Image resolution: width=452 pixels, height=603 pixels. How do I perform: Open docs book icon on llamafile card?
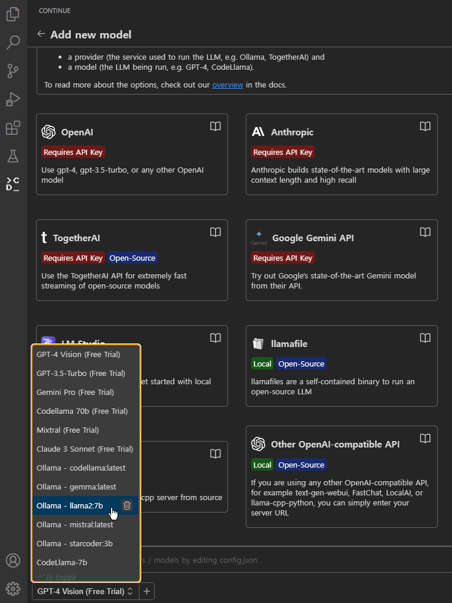click(425, 338)
